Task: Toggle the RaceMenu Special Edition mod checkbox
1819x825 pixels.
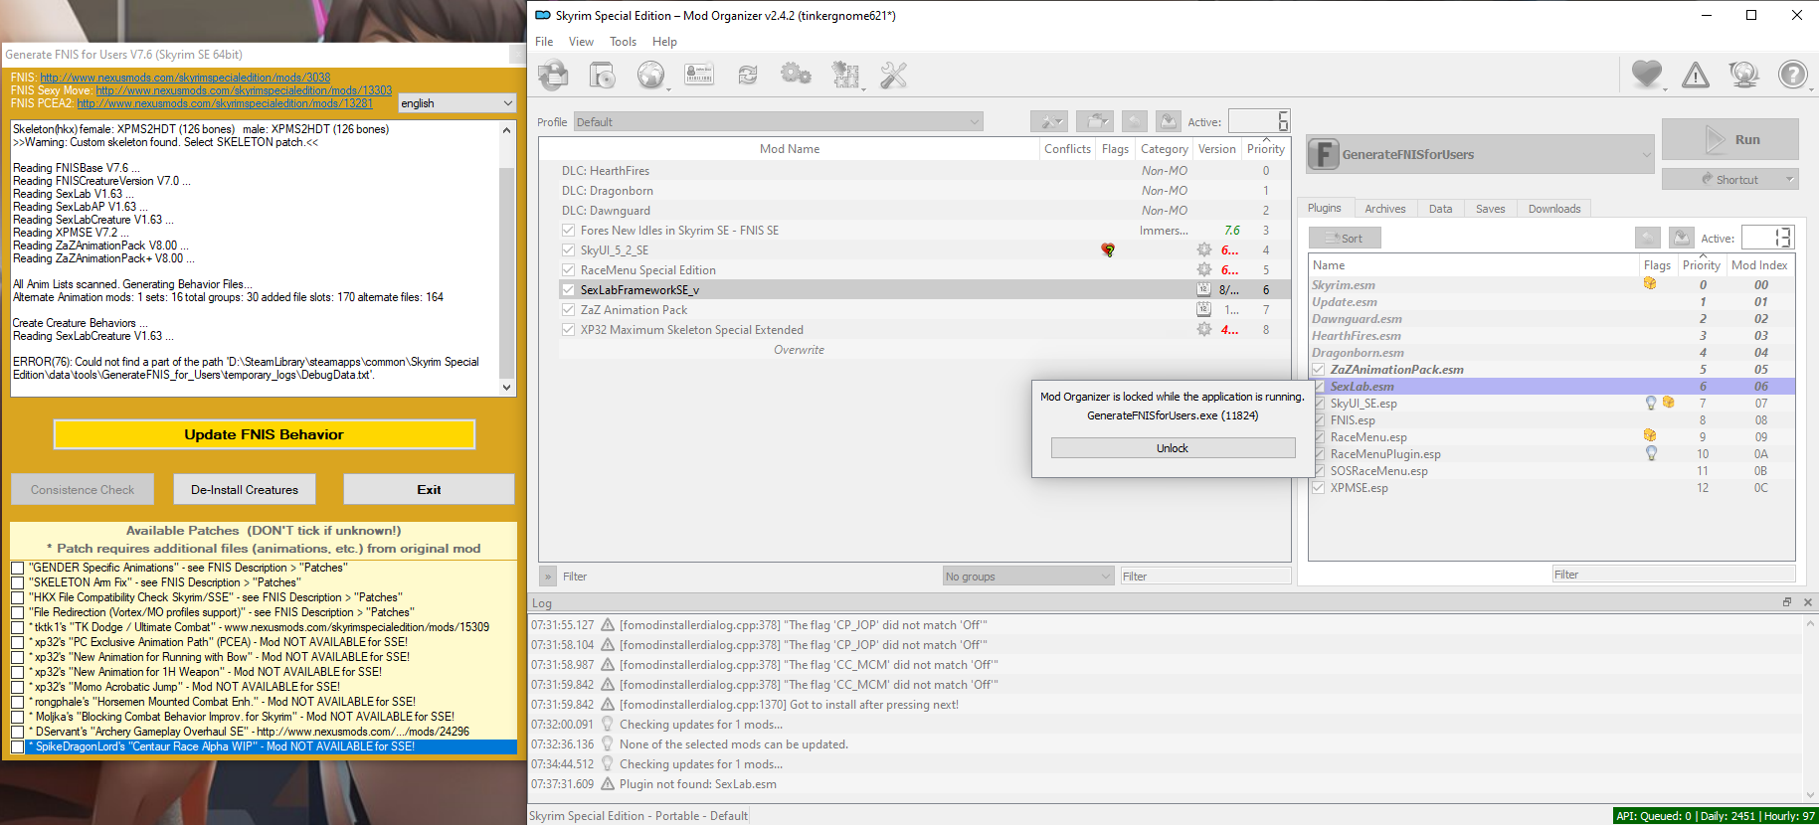Action: coord(568,270)
